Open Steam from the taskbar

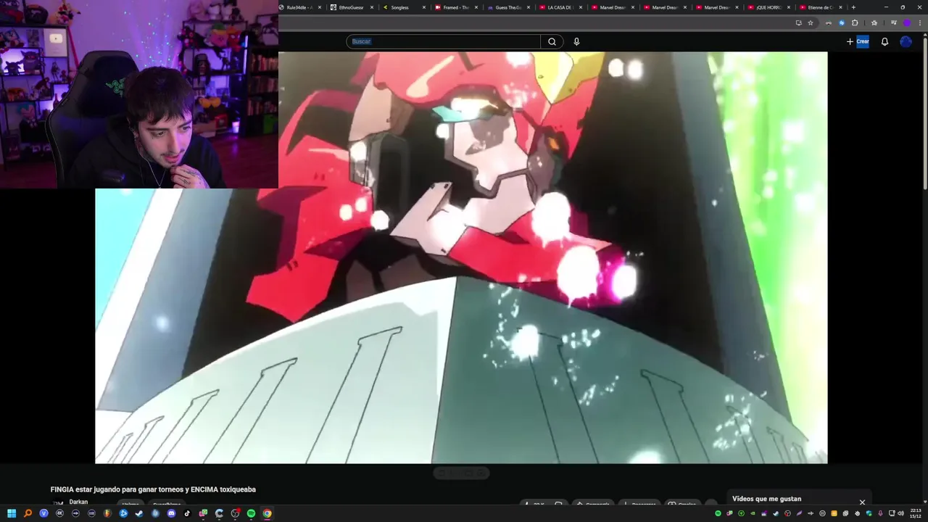click(139, 513)
